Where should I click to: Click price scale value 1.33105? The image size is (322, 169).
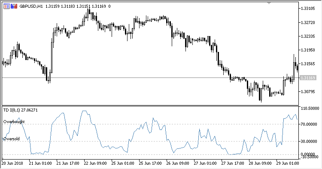coord(308,9)
